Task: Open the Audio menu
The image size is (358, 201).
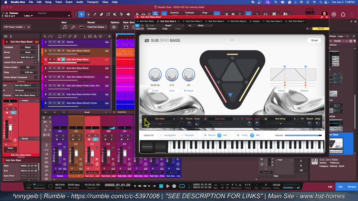Action: (80, 2)
